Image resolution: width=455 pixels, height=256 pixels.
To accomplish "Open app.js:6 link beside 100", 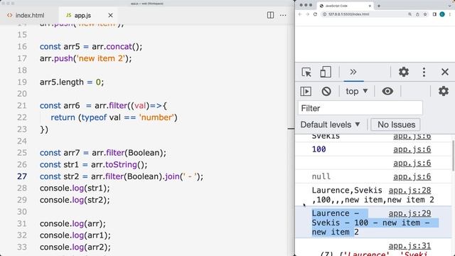I will (412, 149).
